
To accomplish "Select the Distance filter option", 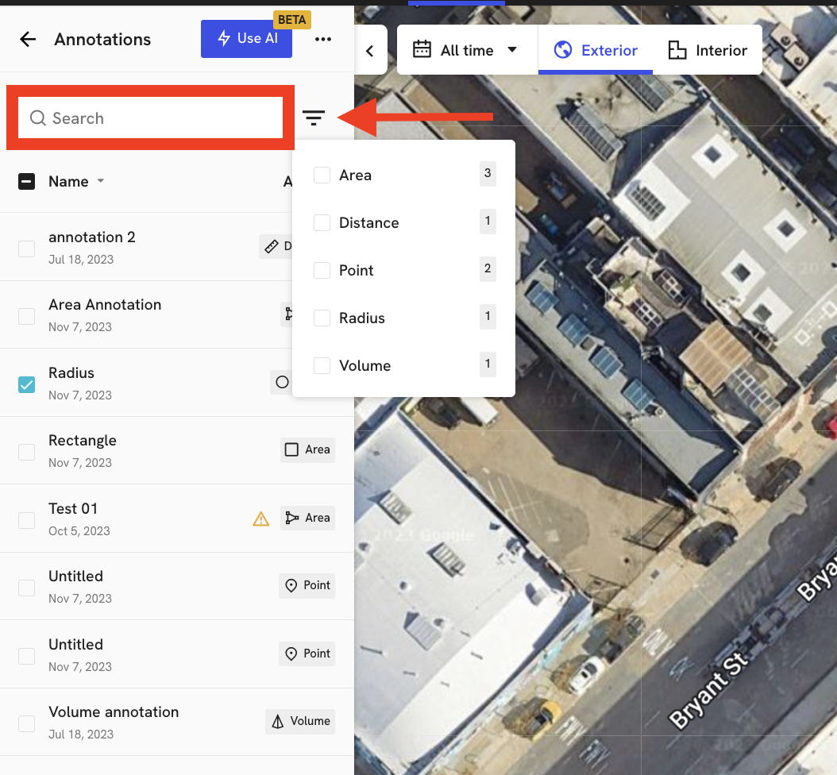I will (x=368, y=223).
